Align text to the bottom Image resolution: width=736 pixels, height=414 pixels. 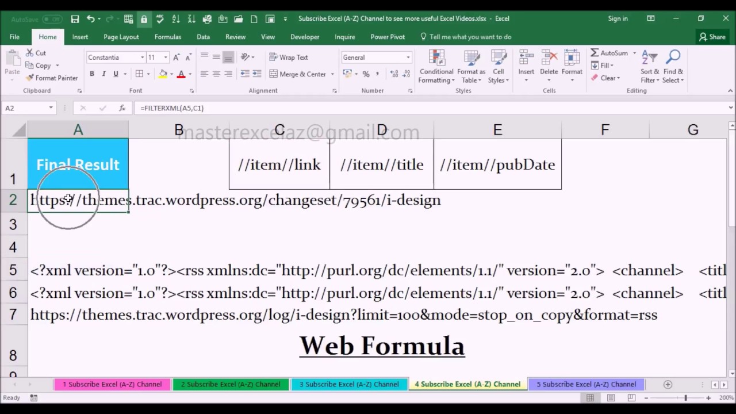point(228,57)
